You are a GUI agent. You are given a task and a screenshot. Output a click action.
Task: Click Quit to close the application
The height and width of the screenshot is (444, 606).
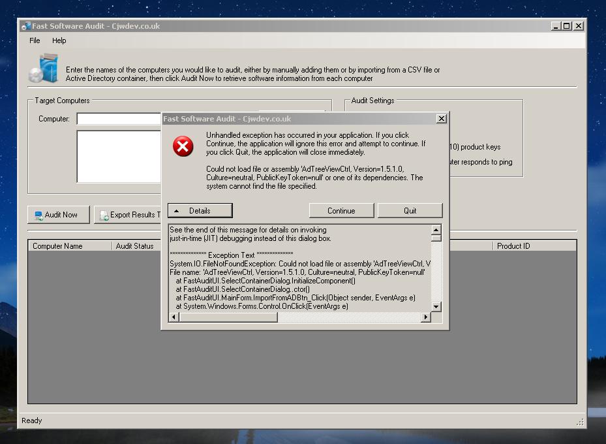coord(410,211)
